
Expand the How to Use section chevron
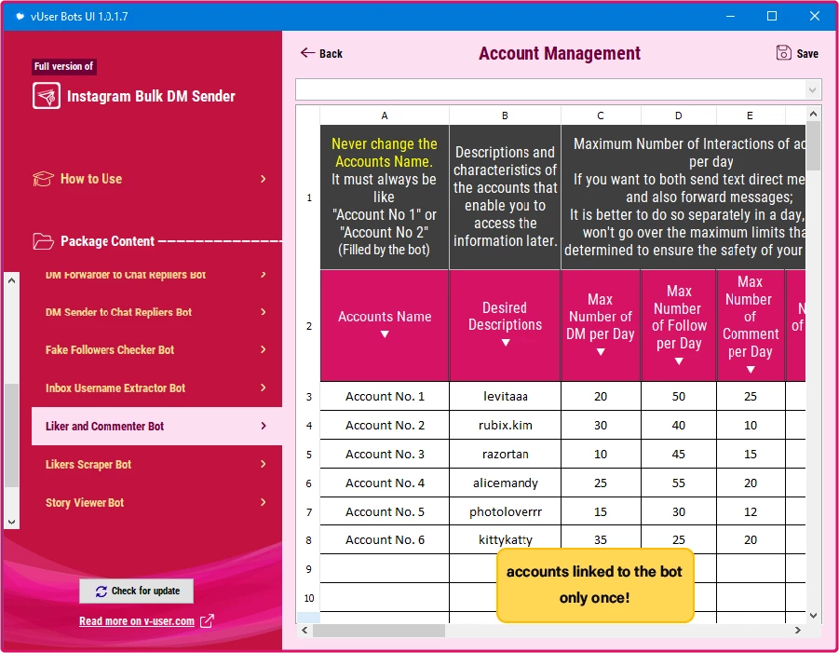click(264, 179)
